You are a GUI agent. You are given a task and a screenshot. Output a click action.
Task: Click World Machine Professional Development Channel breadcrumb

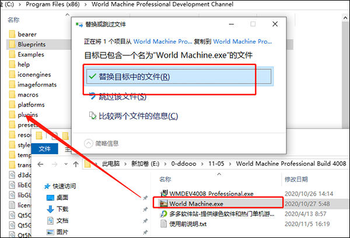[x=162, y=4]
